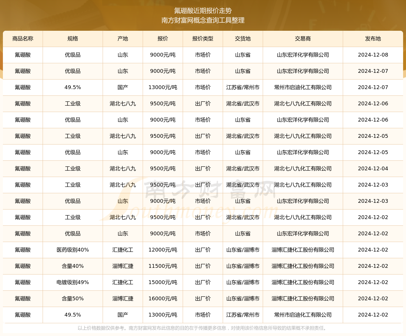Click 13000元/吨 in the 2024-12-02 row
The width and height of the screenshot is (406, 336).
pos(163,315)
